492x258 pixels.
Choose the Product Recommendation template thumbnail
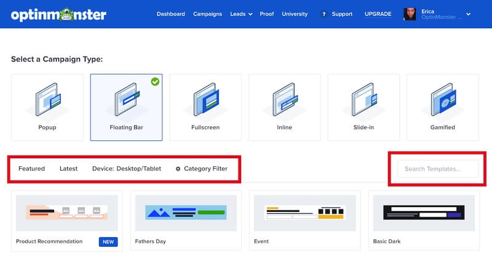tap(67, 213)
